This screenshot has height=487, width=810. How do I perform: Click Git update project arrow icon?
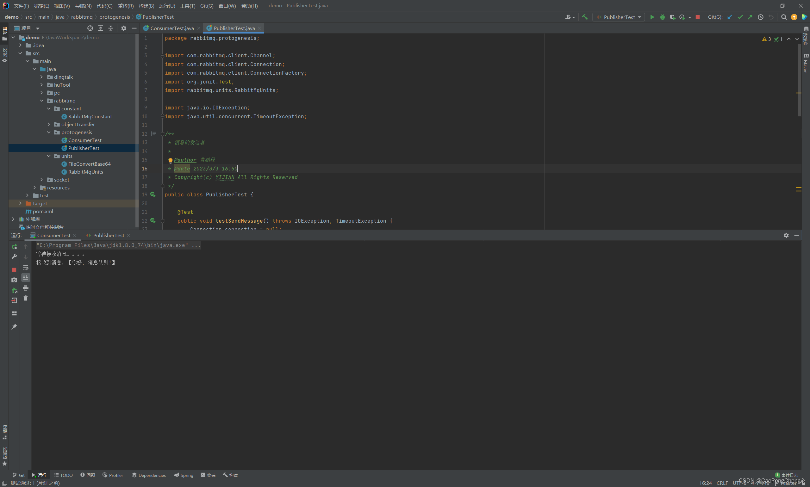click(730, 17)
